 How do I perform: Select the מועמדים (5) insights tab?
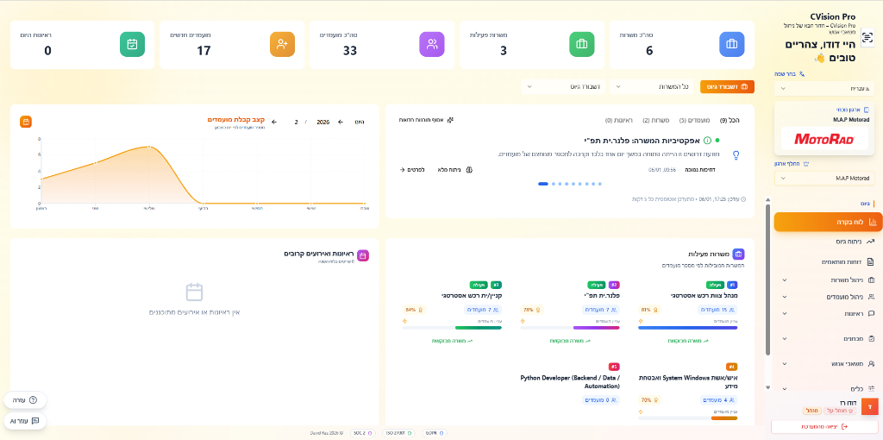pos(694,120)
